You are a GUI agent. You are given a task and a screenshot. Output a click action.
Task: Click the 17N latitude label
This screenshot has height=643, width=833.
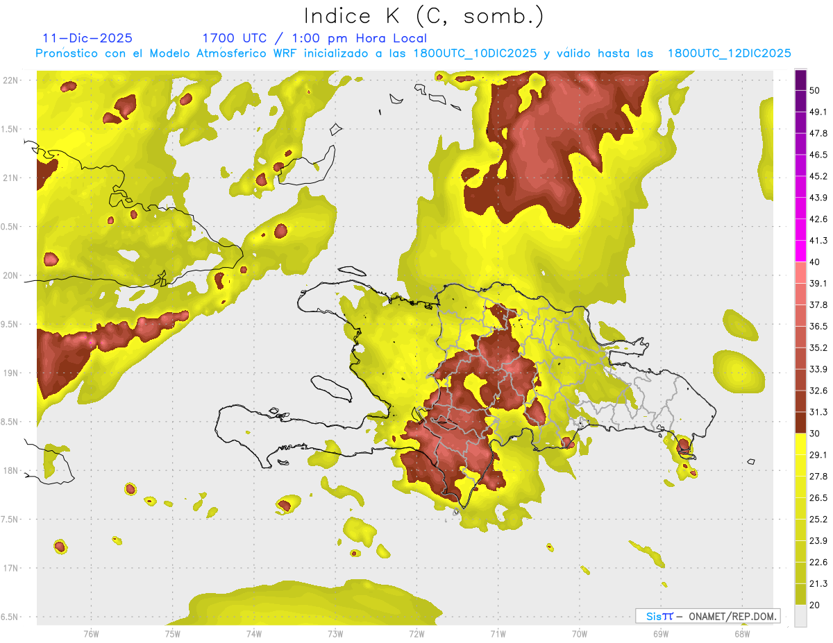point(12,568)
